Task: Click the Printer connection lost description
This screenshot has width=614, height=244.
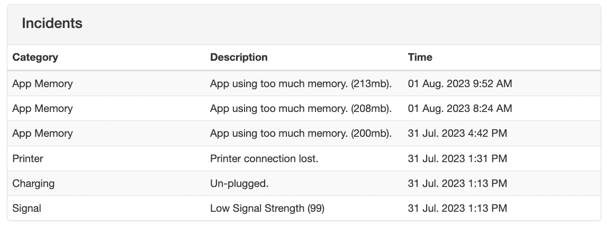Action: pyautogui.click(x=264, y=158)
